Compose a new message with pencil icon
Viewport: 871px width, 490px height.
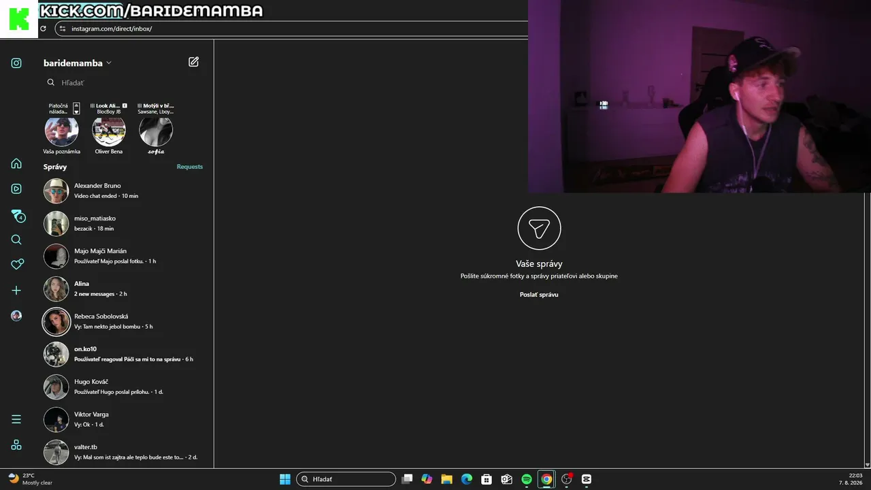click(194, 62)
